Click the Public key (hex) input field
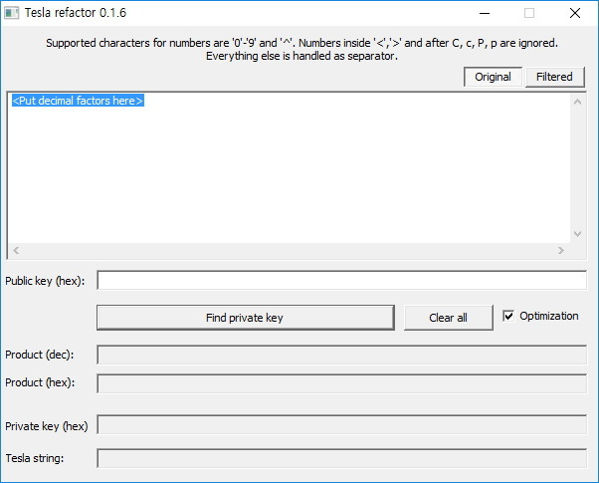Viewport: 599px width, 483px height. click(342, 280)
